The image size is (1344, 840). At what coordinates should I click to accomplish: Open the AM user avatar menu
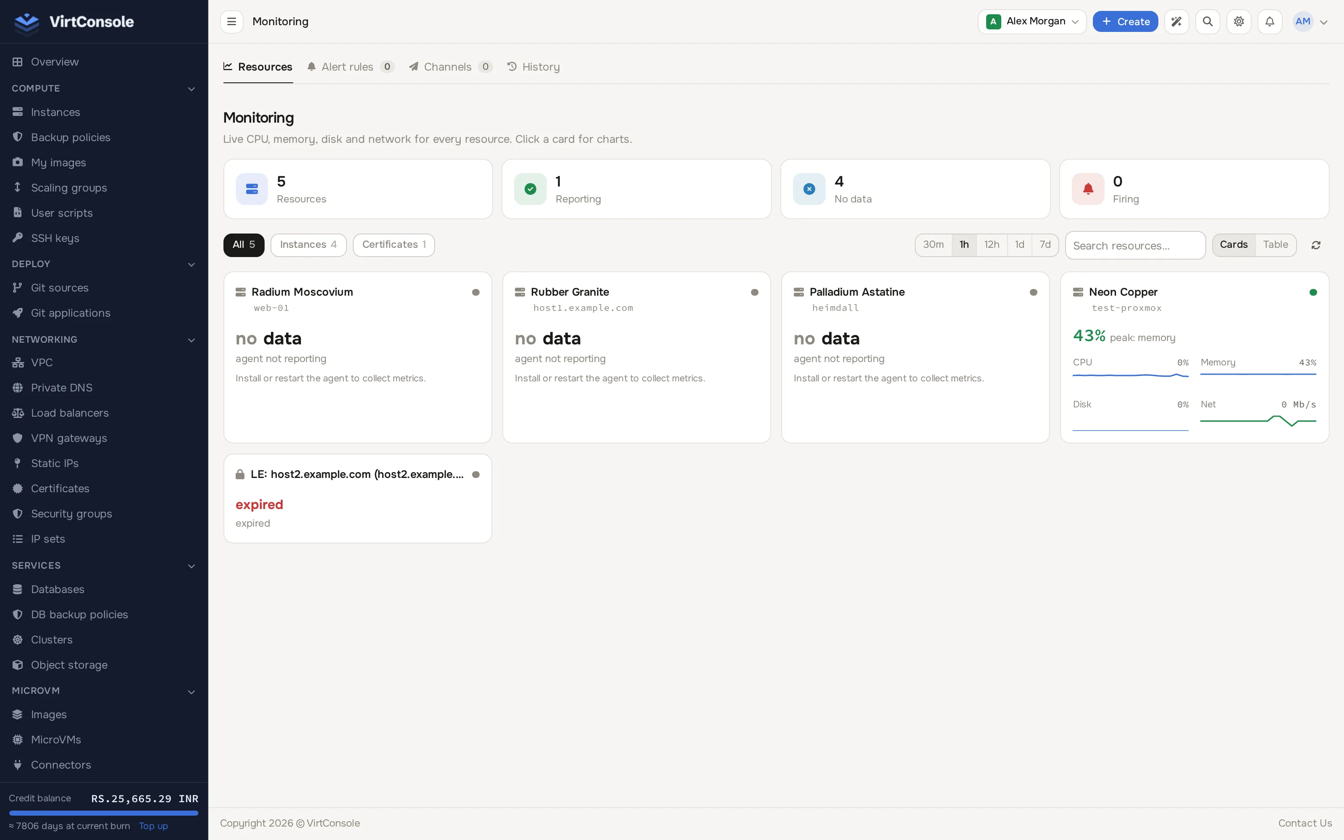click(1311, 22)
